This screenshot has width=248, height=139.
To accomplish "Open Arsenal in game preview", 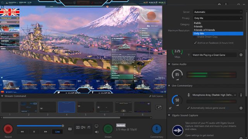I will (x=10, y=22).
